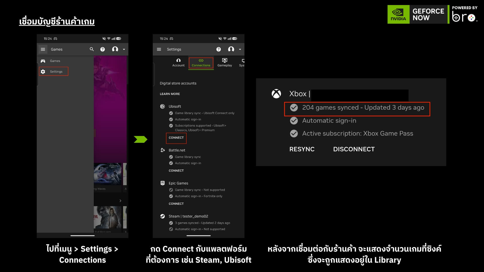Click not-supported icon beside Epic library sync
484x272 pixels.
pos(171,190)
